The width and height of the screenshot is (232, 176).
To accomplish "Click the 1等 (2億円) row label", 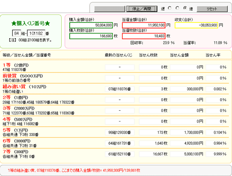I will (x=16, y=65).
